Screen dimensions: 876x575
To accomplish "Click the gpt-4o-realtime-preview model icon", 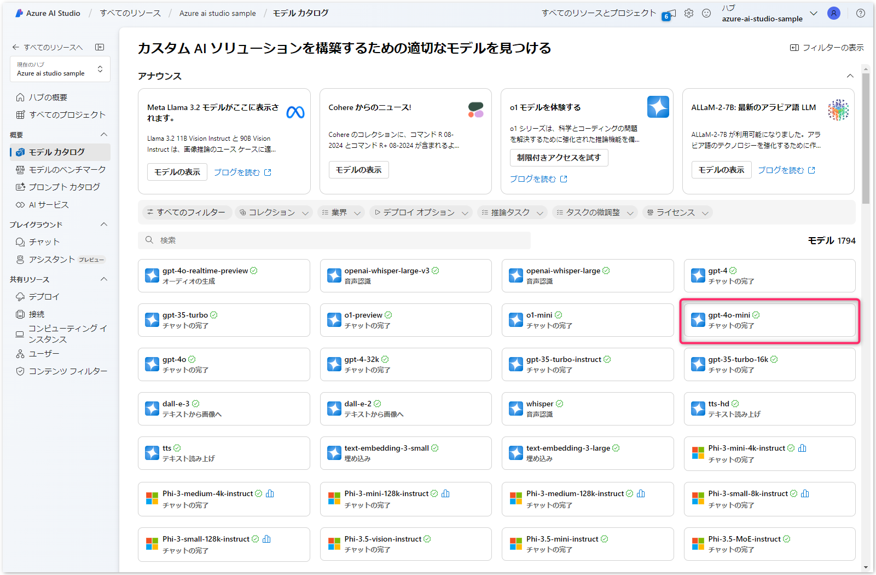I will pos(152,275).
